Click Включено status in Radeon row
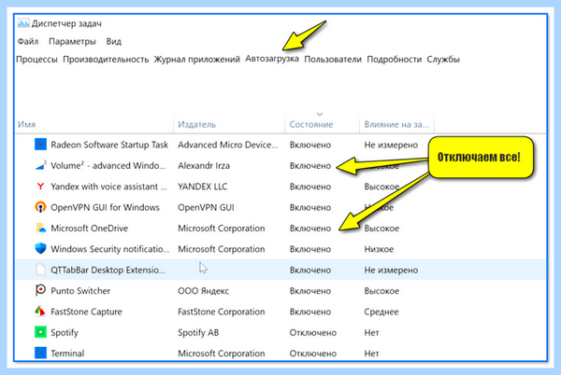561x375 pixels. [310, 145]
